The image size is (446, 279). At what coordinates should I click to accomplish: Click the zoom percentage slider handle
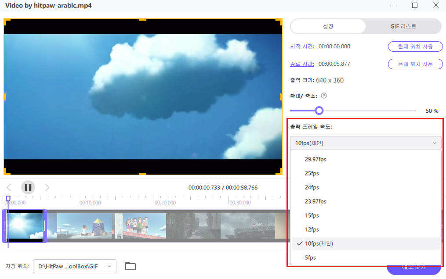319,111
